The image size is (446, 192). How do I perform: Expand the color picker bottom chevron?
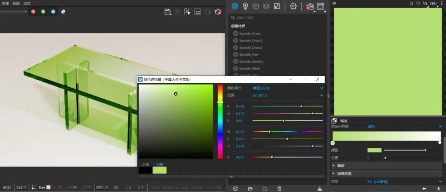231,176
